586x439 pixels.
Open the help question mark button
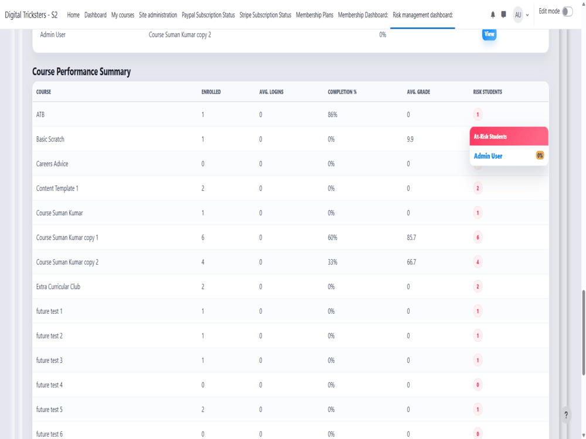566,415
